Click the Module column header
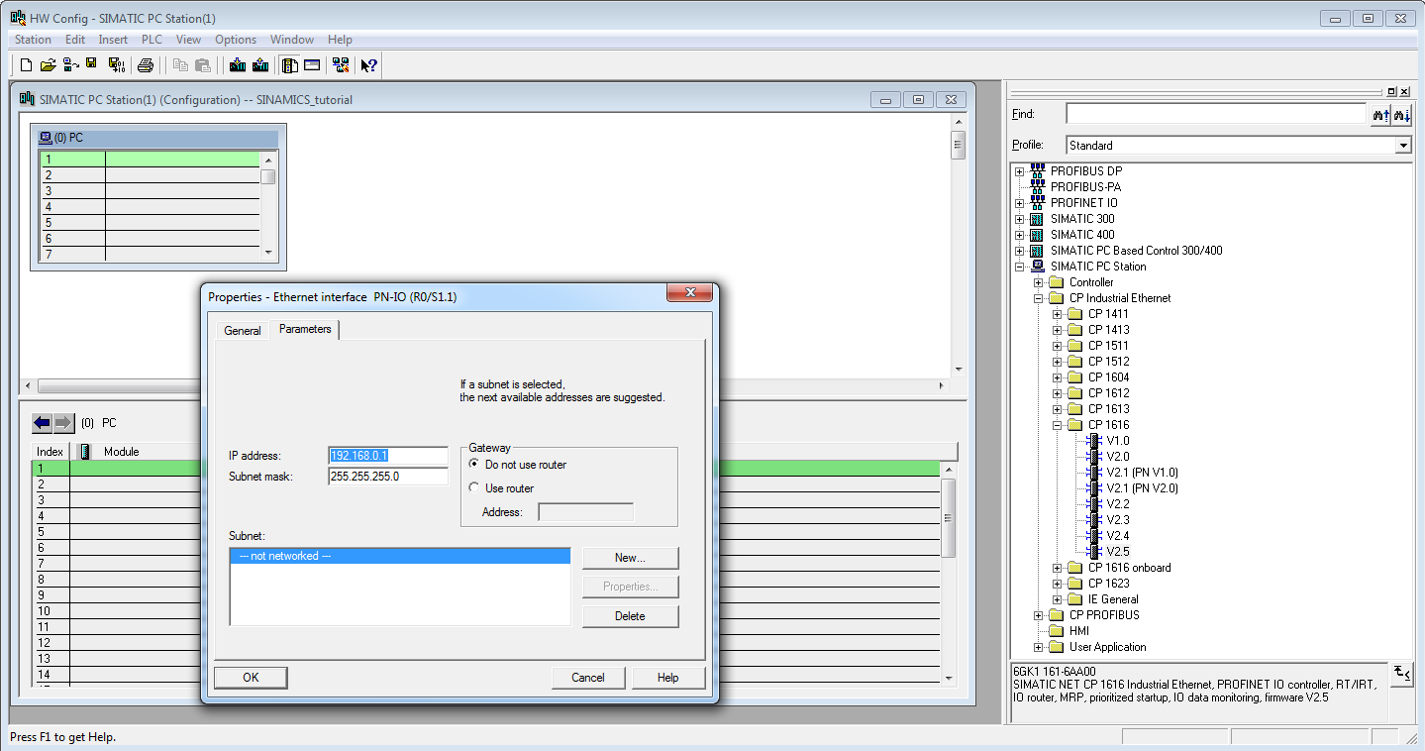The width and height of the screenshot is (1425, 751). (122, 452)
